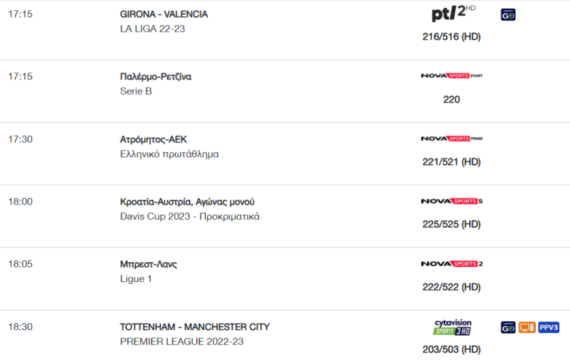Click the Nova Sports 5 channel logo
The width and height of the screenshot is (570, 363).
(x=452, y=201)
